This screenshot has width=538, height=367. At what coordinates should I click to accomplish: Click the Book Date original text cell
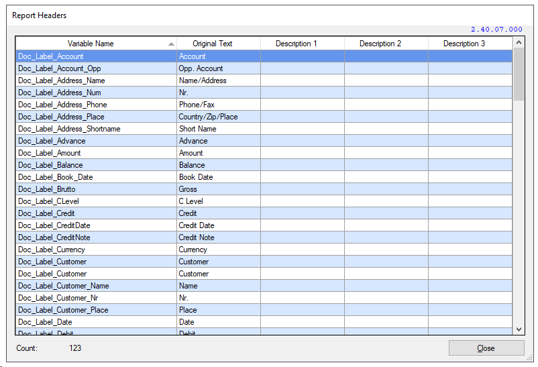219,177
